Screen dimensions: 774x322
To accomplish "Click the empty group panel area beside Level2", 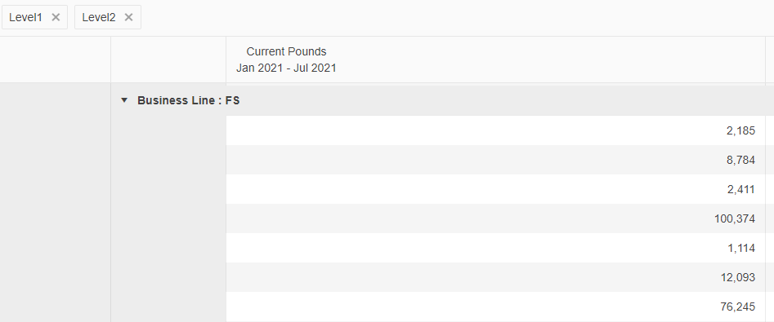I will [x=458, y=18].
